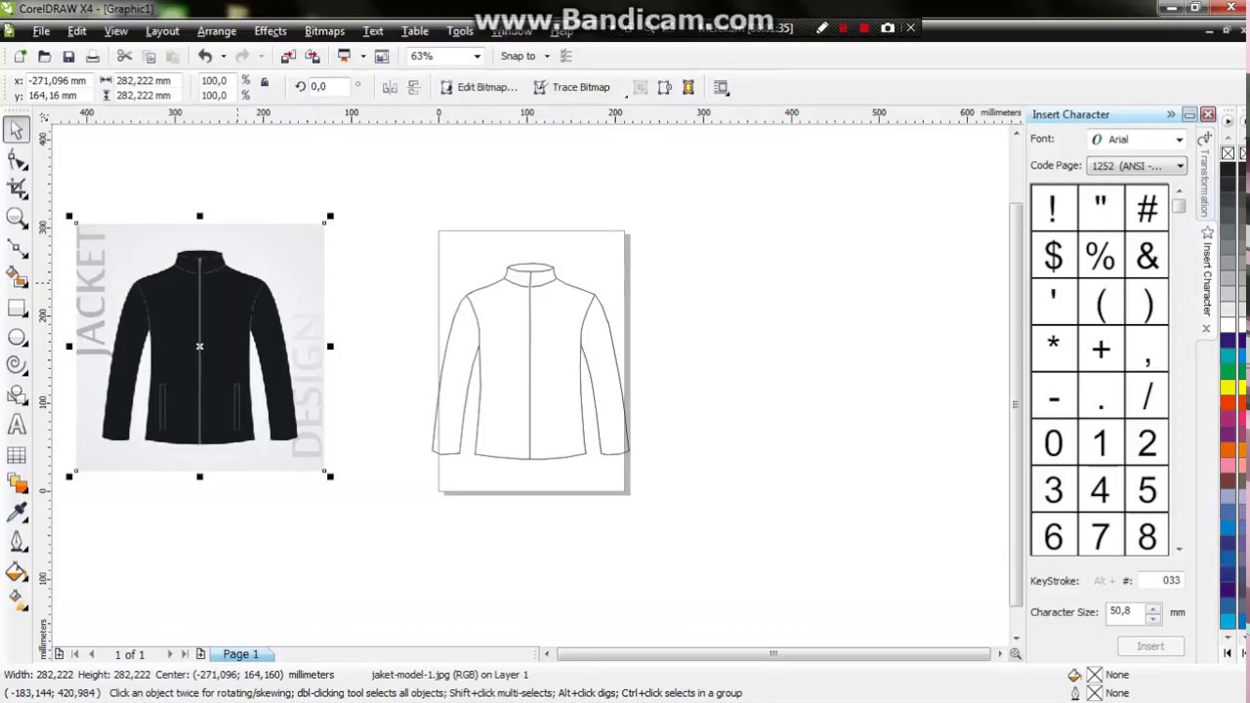This screenshot has height=703, width=1250.
Task: Click the Keystroke field showing 033
Action: click(1161, 581)
